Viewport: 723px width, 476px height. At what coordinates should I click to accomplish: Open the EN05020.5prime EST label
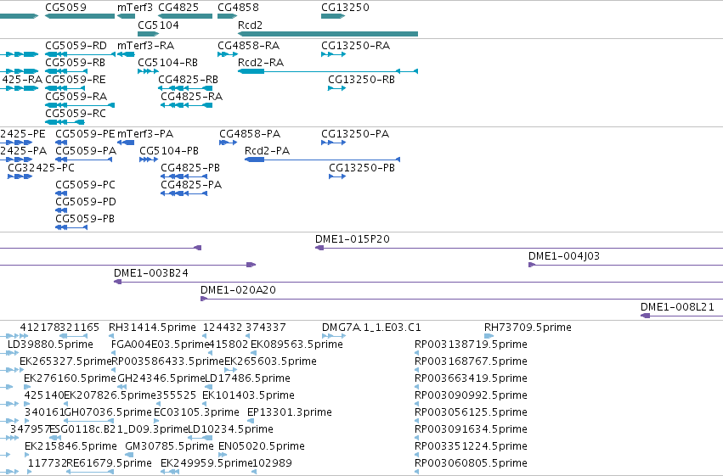pos(262,447)
